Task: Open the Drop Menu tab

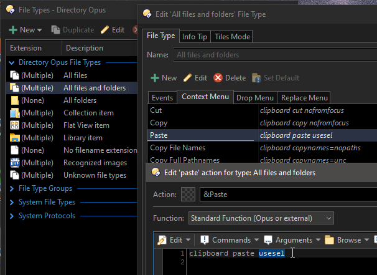Action: click(x=255, y=98)
